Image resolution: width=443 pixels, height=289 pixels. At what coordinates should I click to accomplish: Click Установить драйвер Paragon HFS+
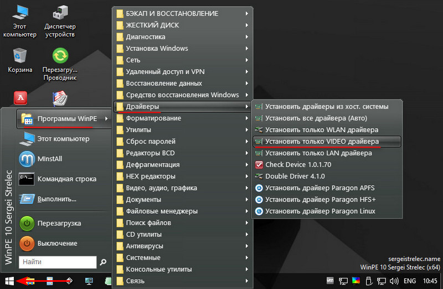(327, 199)
